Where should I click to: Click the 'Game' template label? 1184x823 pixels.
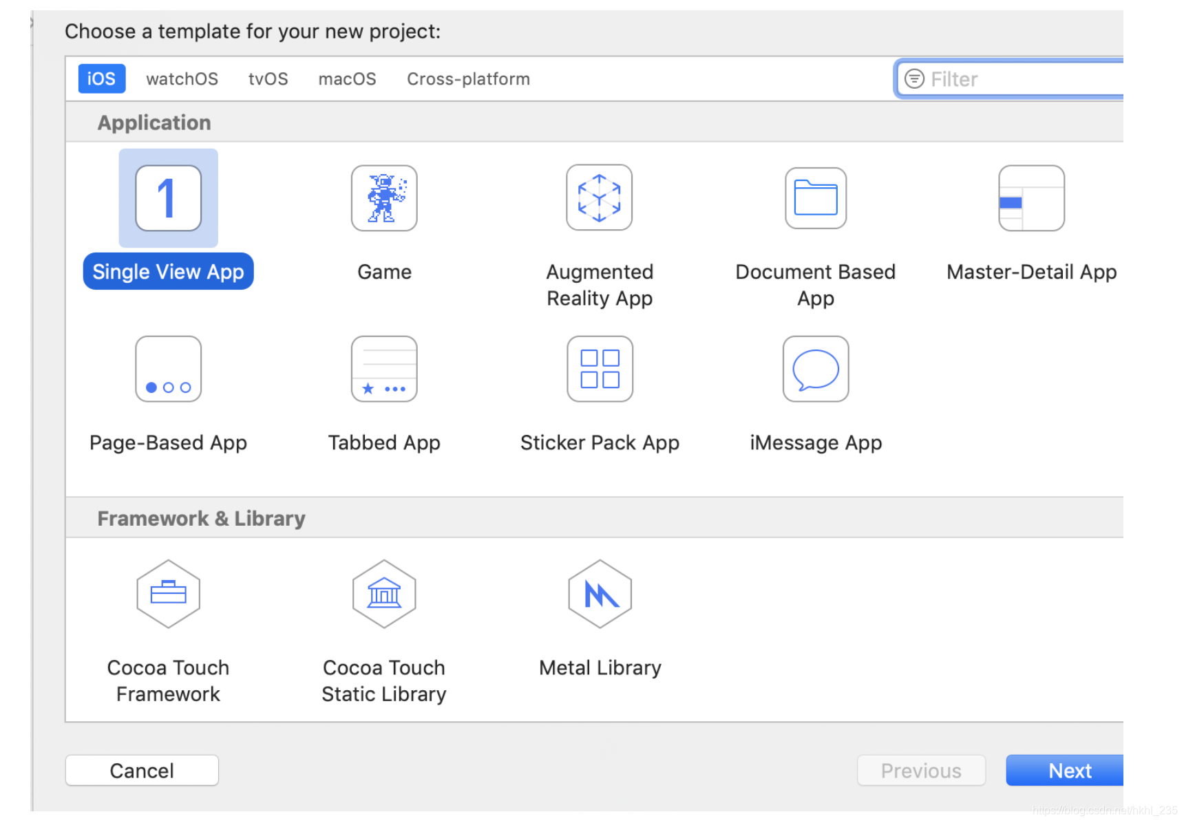pos(384,272)
